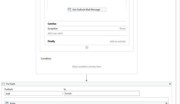The width and height of the screenshot is (180, 104).
Task: Click the Drop condition activity here area
Action: 87,67
